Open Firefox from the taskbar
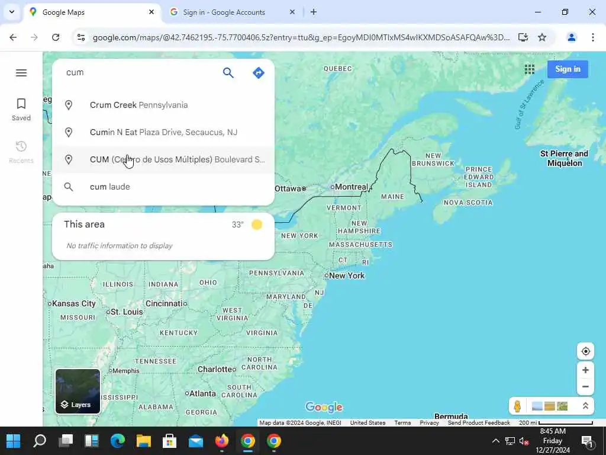606x455 pixels. [221, 441]
